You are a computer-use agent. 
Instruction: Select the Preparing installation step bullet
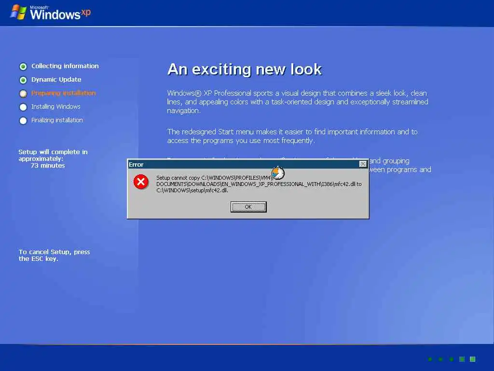23,94
